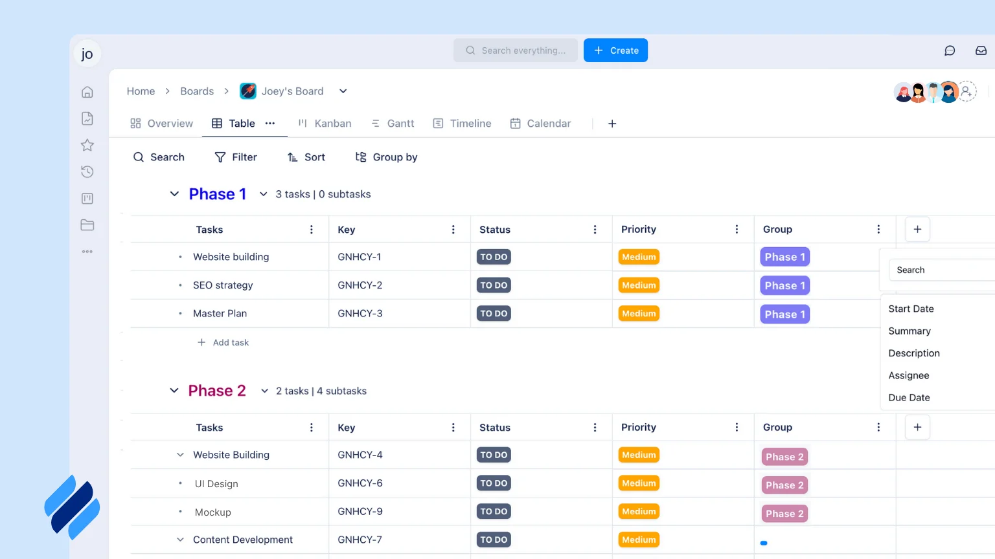
Task: Click the sidebar ellipsis for more options
Action: click(87, 251)
